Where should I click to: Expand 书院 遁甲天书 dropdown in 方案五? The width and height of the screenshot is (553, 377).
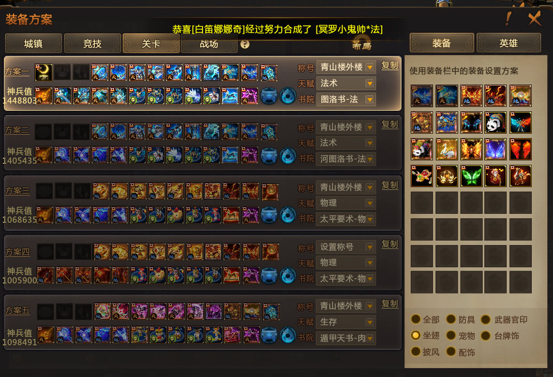tap(346, 338)
